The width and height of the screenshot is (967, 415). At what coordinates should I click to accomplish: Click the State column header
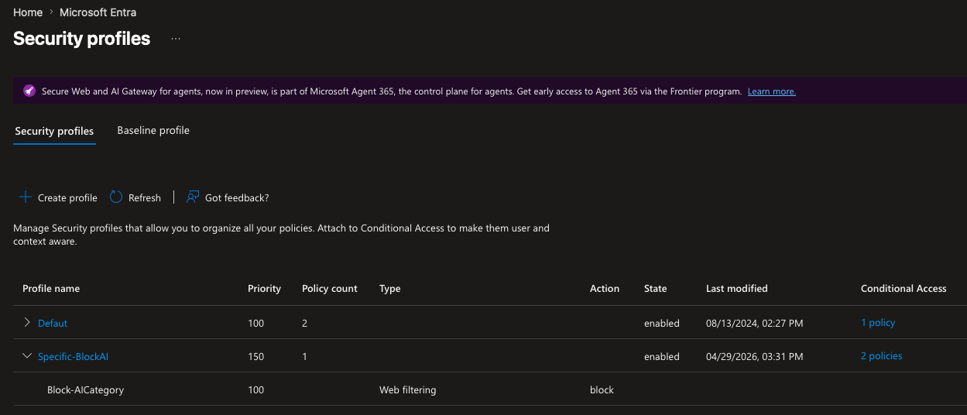[655, 288]
